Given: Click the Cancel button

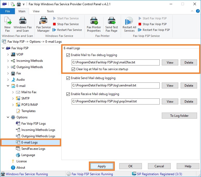Looking at the screenshot, I should 159,166.
